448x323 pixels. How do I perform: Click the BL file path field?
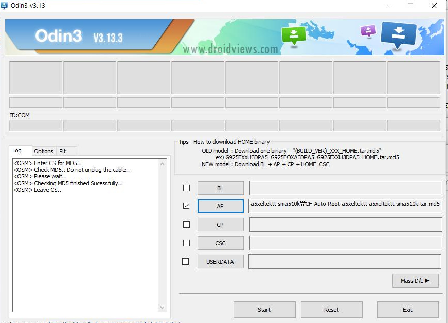346,188
